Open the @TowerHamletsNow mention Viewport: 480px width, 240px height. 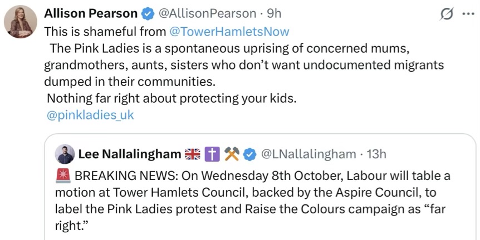point(229,31)
